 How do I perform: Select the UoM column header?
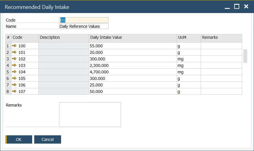(189, 38)
